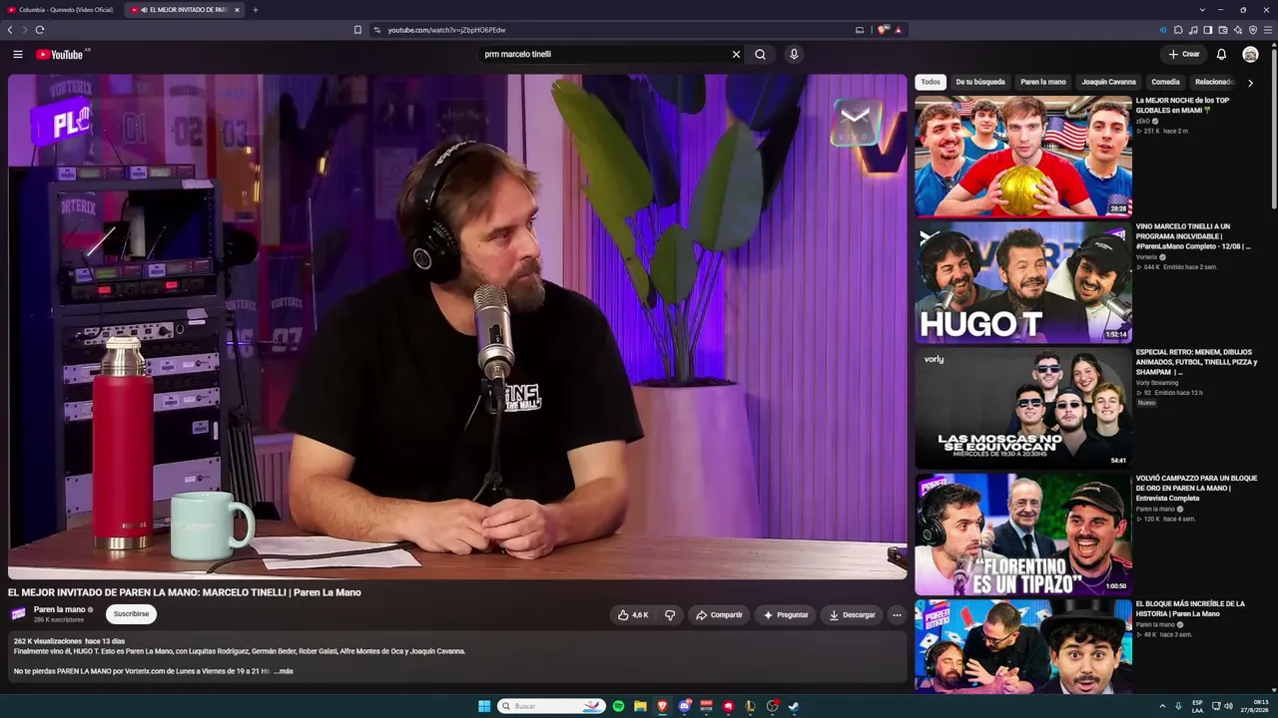The image size is (1278, 718).
Task: Select the Relacionados filter chip
Action: point(1214,82)
